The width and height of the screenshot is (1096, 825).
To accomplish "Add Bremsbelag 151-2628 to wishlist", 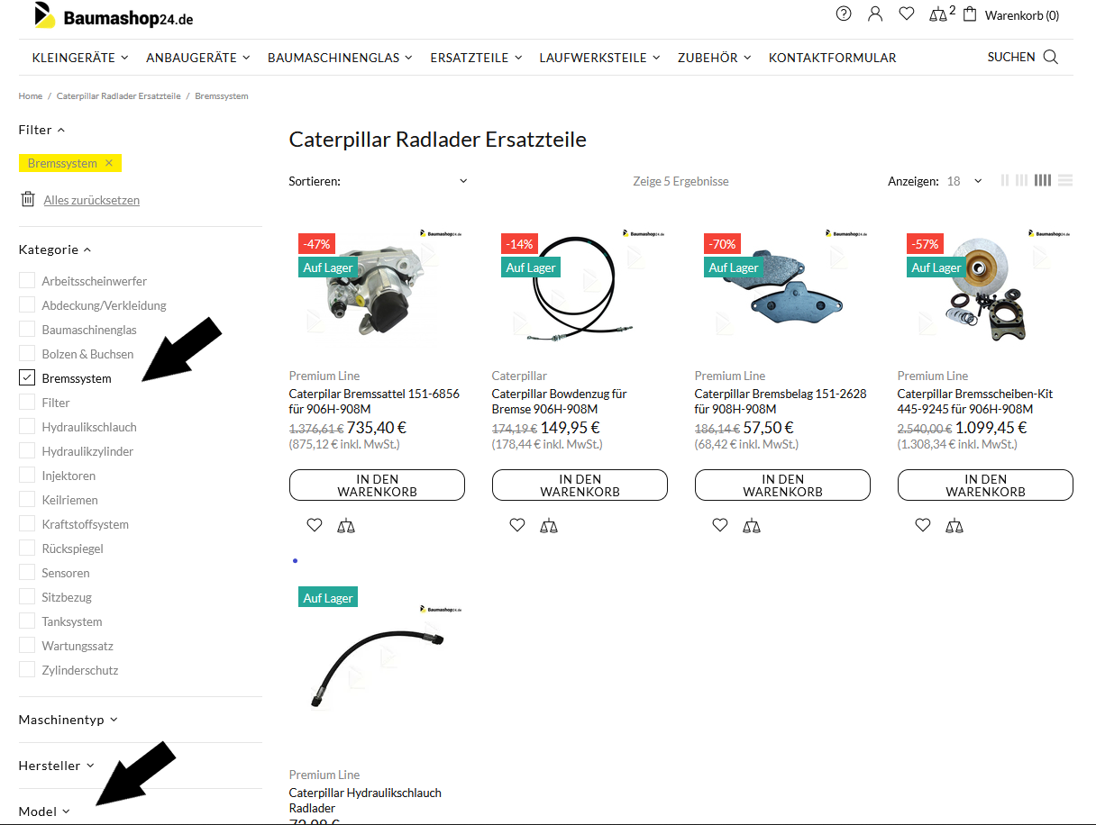I will [x=719, y=525].
